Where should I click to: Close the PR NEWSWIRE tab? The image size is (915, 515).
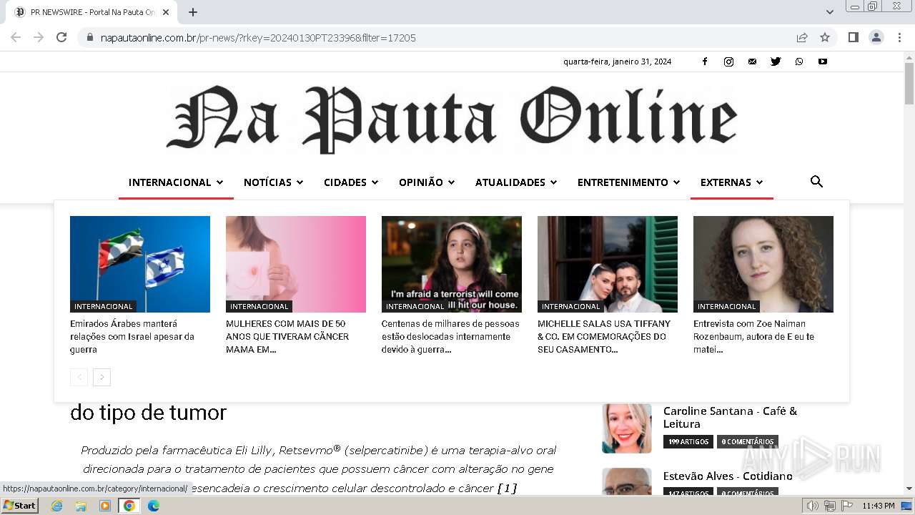166,12
